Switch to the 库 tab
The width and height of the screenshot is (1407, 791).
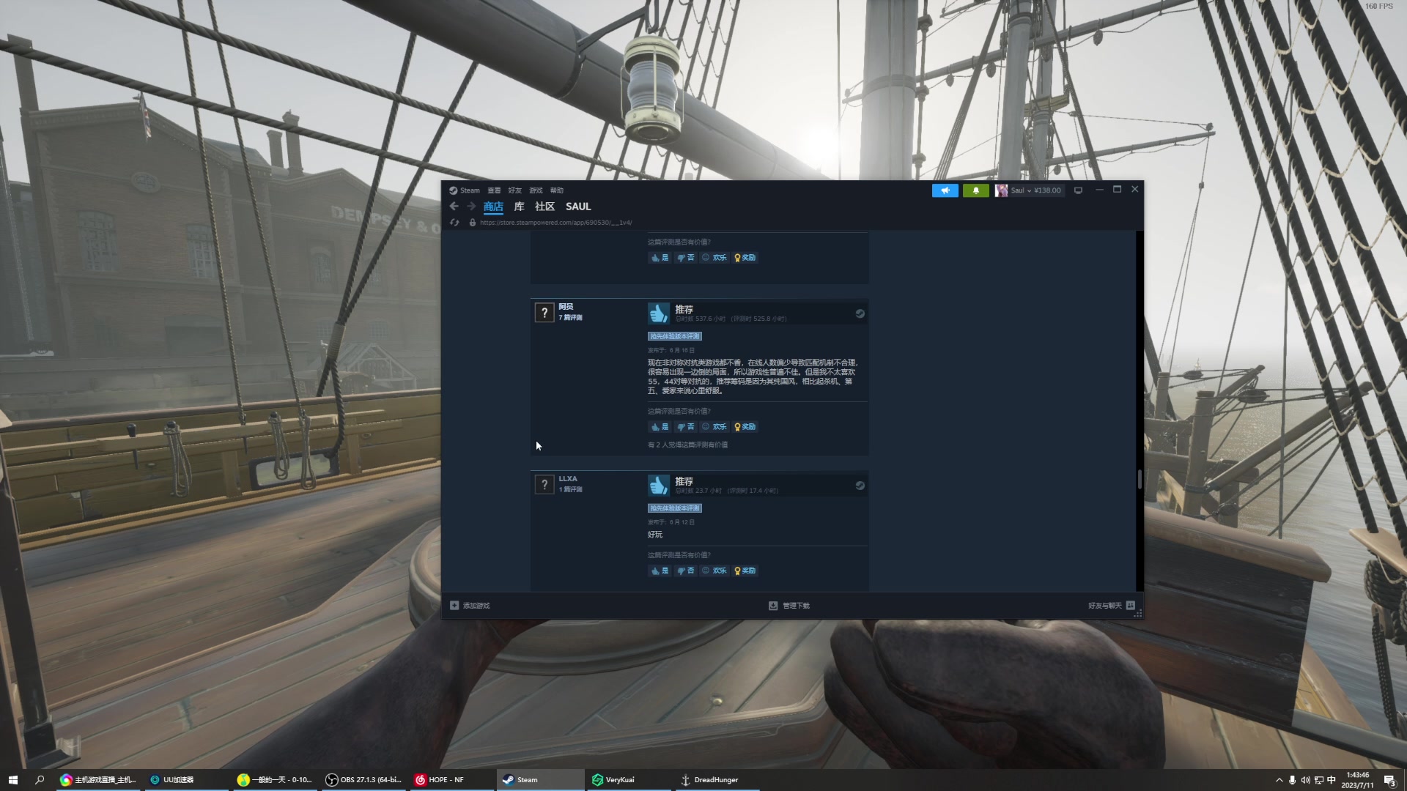tap(520, 207)
